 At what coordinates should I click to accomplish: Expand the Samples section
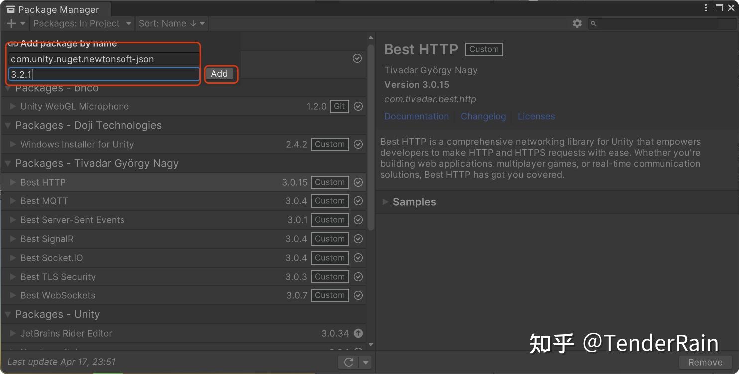point(384,202)
